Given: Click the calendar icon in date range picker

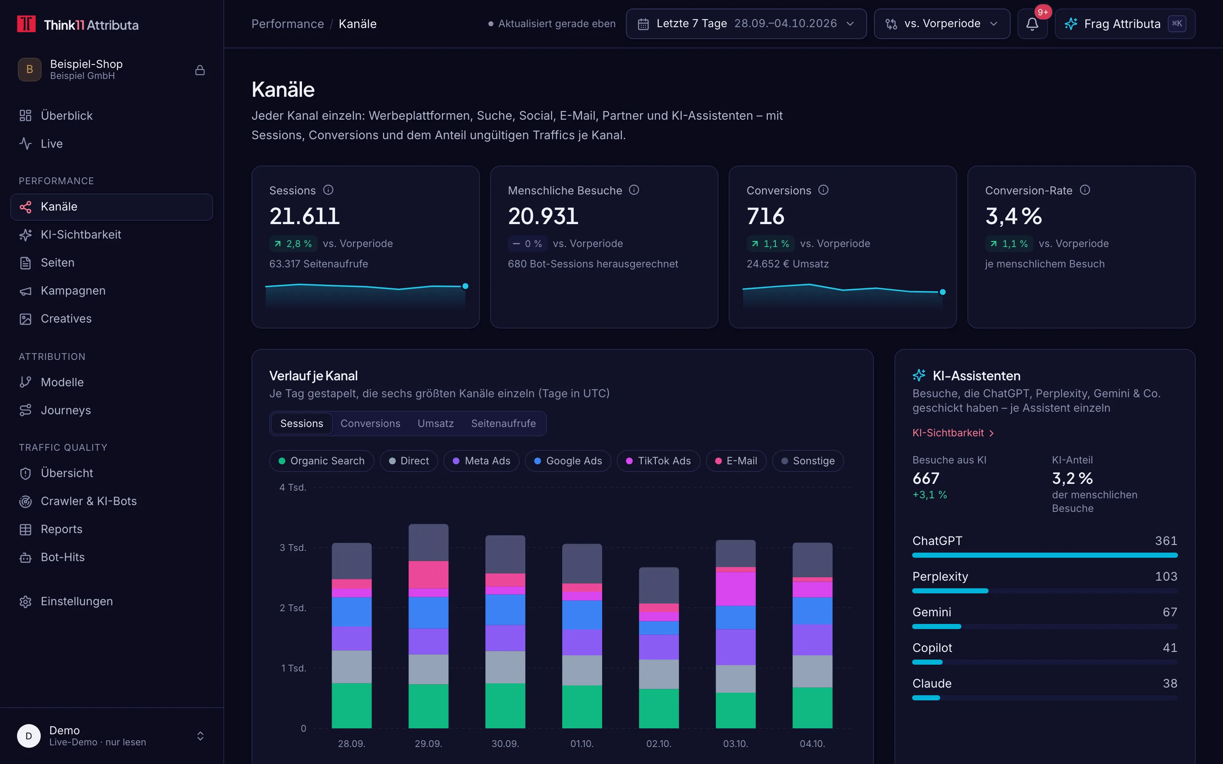Looking at the screenshot, I should [x=643, y=24].
